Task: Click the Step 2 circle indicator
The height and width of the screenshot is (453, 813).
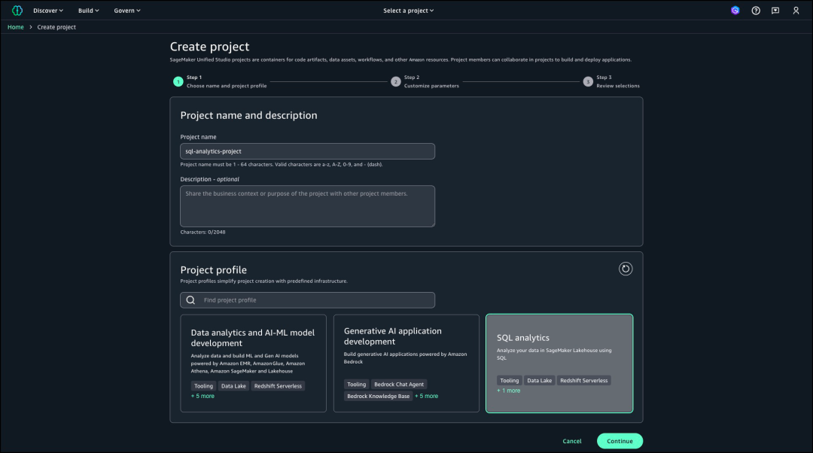Action: (x=396, y=81)
